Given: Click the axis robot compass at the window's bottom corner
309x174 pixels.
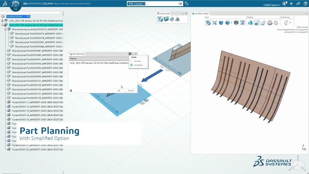Looking at the screenshot, I should click(x=298, y=164).
